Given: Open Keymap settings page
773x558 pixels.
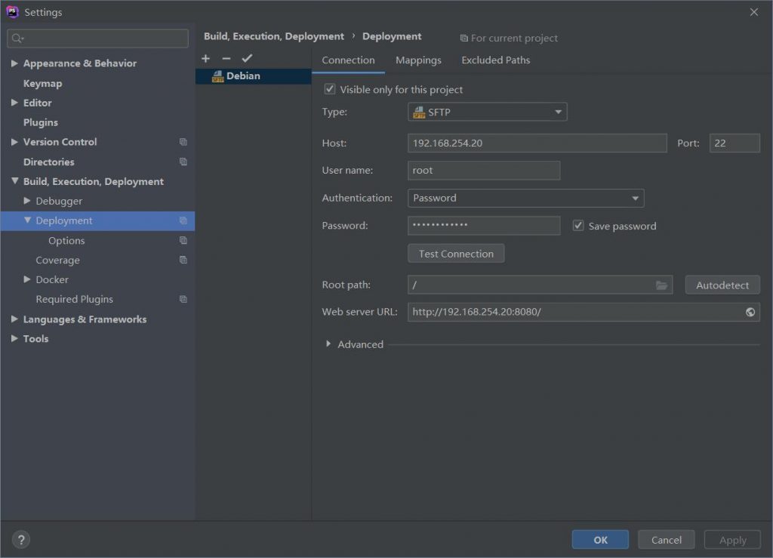Looking at the screenshot, I should (42, 83).
